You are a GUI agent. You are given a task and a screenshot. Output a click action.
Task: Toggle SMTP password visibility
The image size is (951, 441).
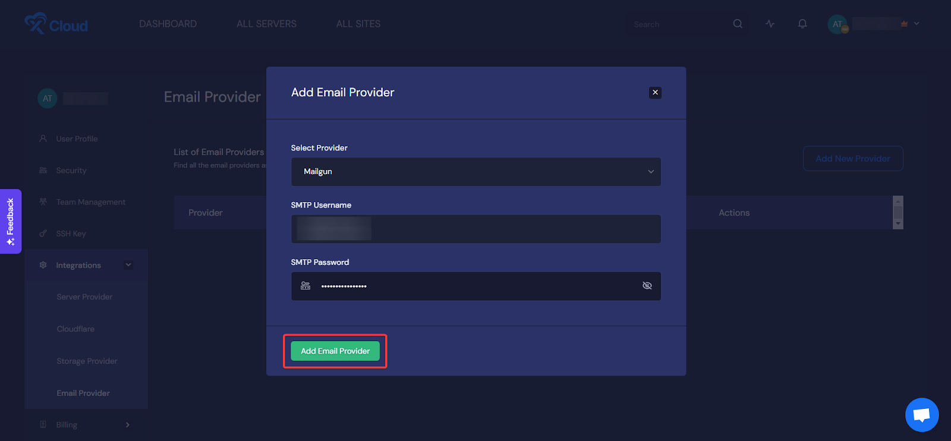pos(647,286)
